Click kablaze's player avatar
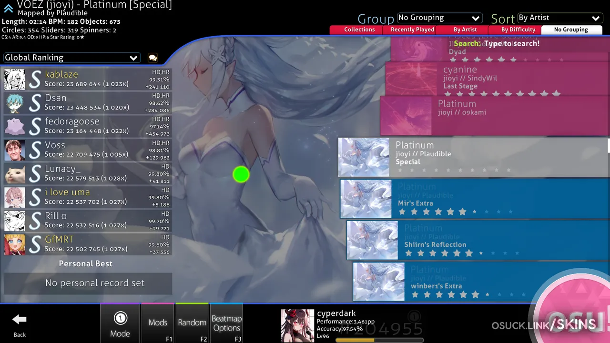The width and height of the screenshot is (610, 343). coord(15,80)
